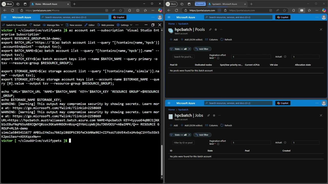Remove State == all filter in Pools
The width and height of the screenshot is (328, 184).
189,49
